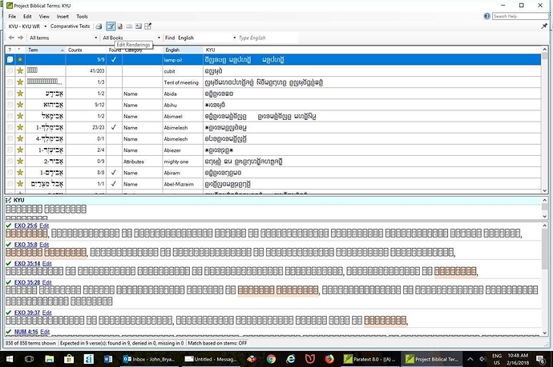Click the down arrow of terms list scrollbar
The image size is (553, 367).
[x=544, y=190]
